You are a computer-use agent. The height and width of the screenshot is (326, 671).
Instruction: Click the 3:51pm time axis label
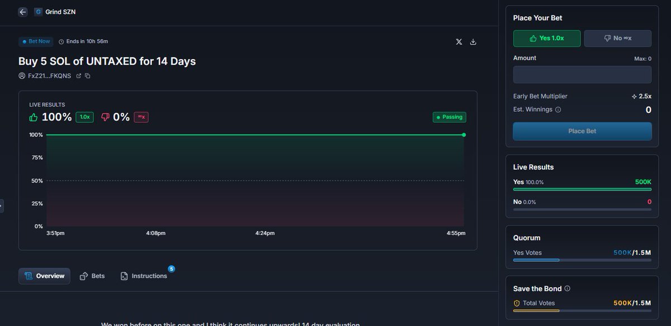55,233
